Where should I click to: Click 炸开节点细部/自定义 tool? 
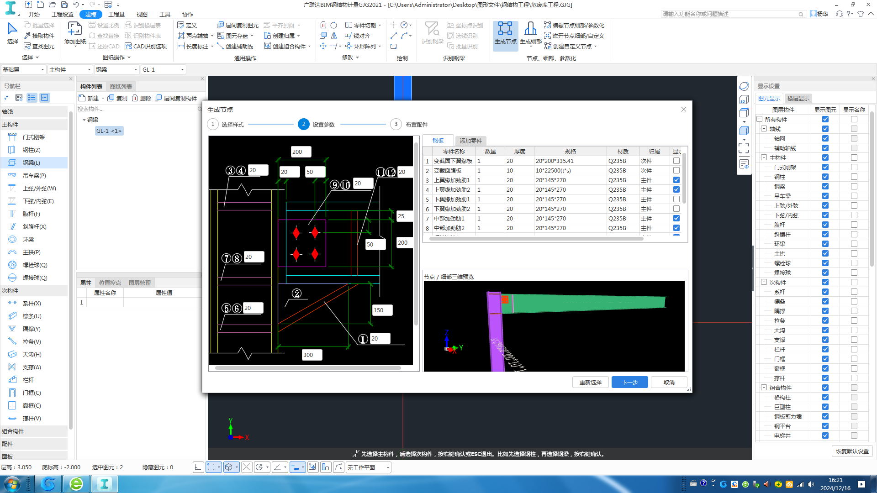[574, 36]
